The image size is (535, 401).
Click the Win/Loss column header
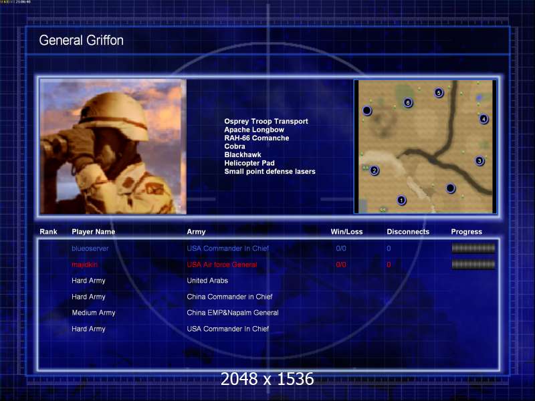[346, 231]
